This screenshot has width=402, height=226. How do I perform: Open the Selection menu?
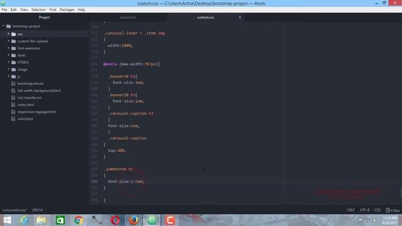coord(38,10)
